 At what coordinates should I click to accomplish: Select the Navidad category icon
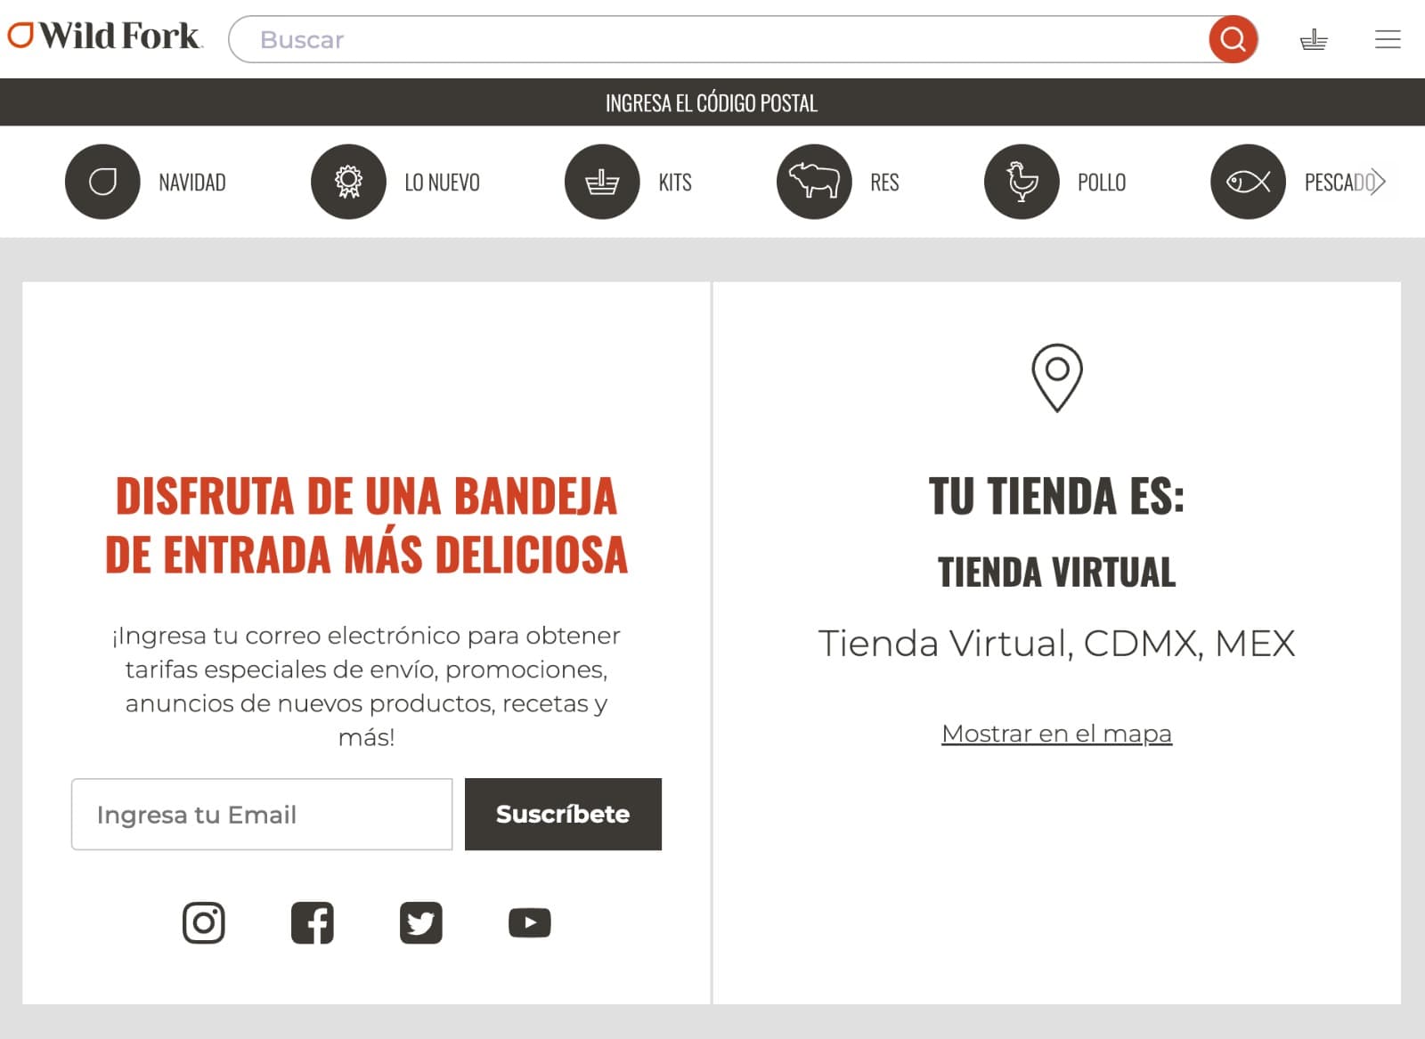tap(102, 181)
